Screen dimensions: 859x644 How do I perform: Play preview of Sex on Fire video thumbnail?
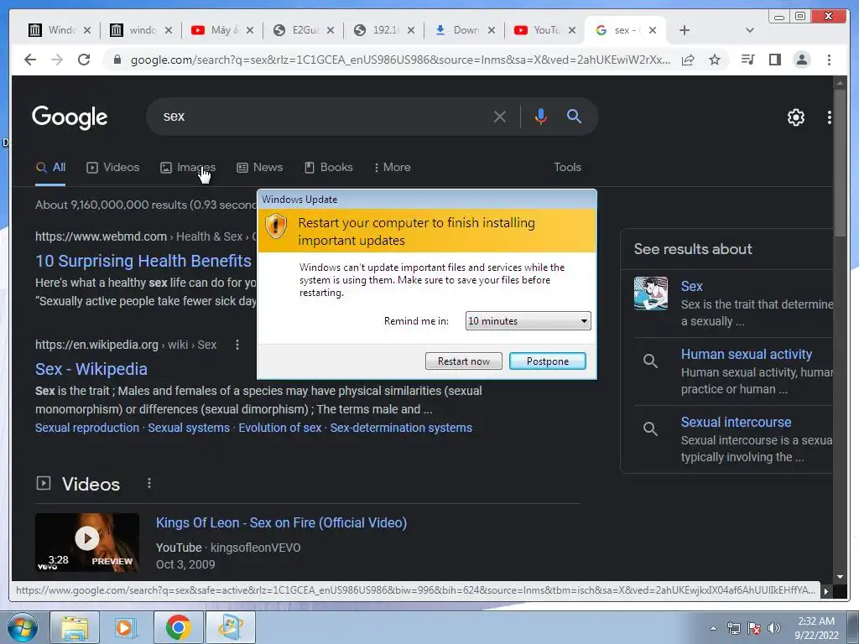point(87,543)
